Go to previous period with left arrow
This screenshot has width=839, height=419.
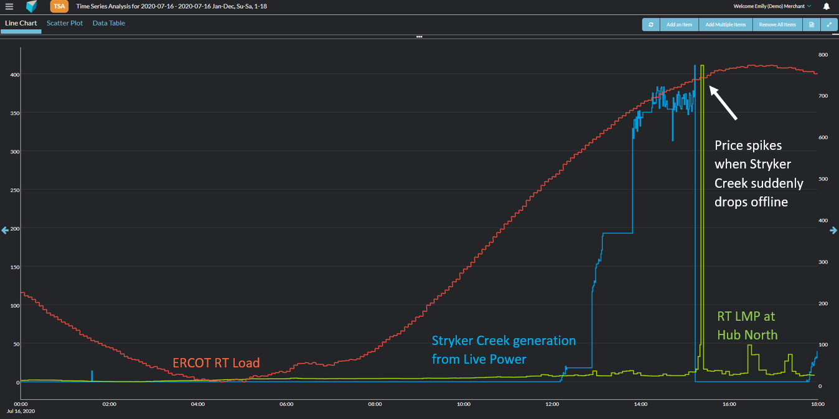[x=5, y=230]
